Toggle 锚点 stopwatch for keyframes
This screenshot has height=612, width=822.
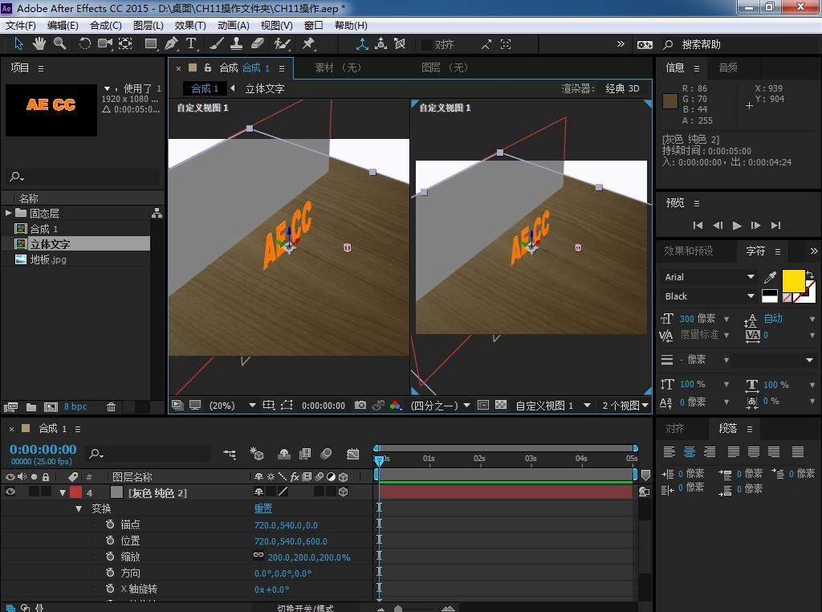pos(109,524)
